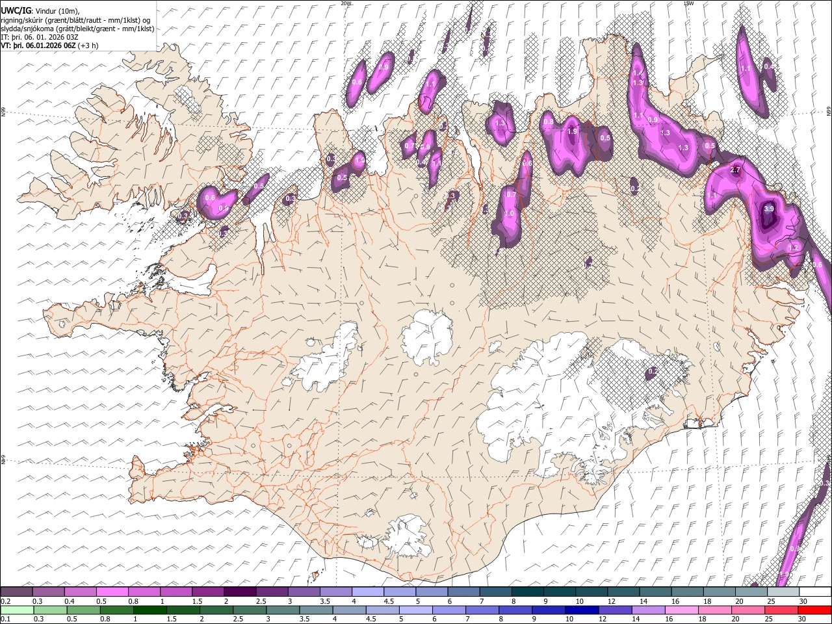Select the white swatch at the end of the purple-teal scale

(x=814, y=591)
